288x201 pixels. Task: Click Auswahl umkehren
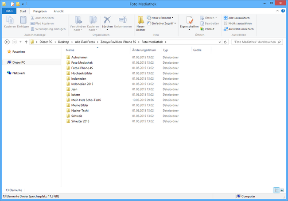pyautogui.click(x=238, y=29)
